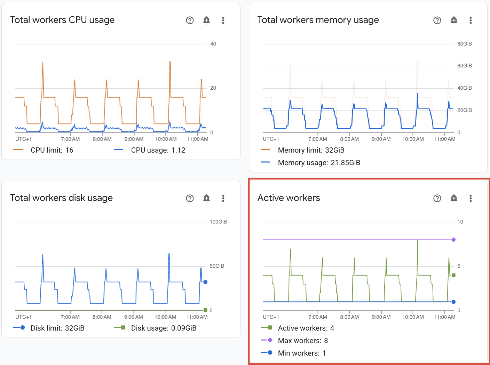Select Memory usage legend entry

click(310, 163)
